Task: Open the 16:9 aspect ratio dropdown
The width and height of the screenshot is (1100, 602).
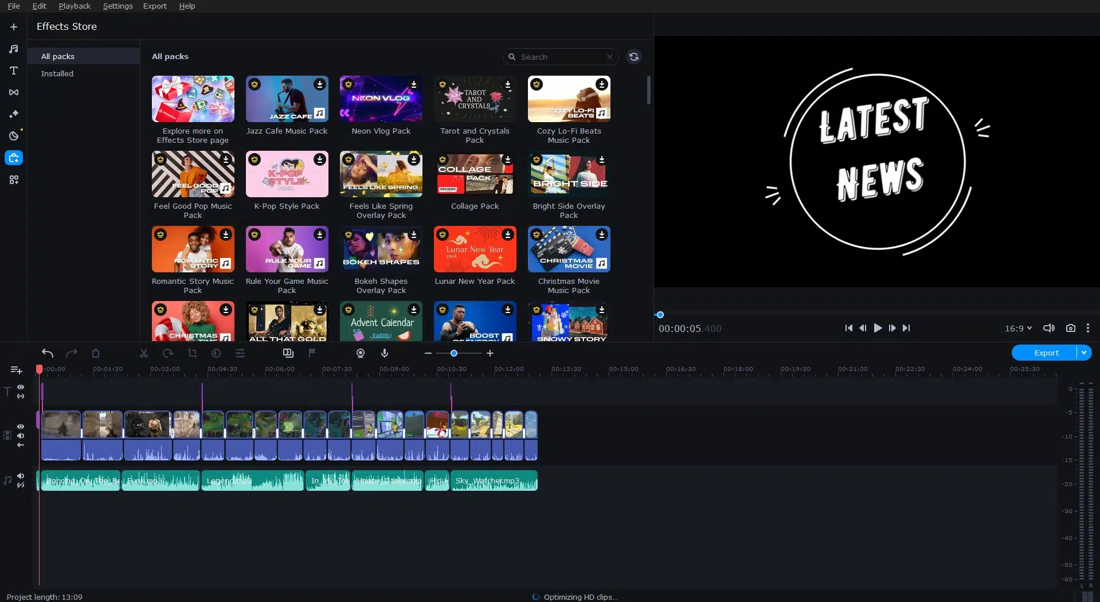Action: tap(1017, 328)
